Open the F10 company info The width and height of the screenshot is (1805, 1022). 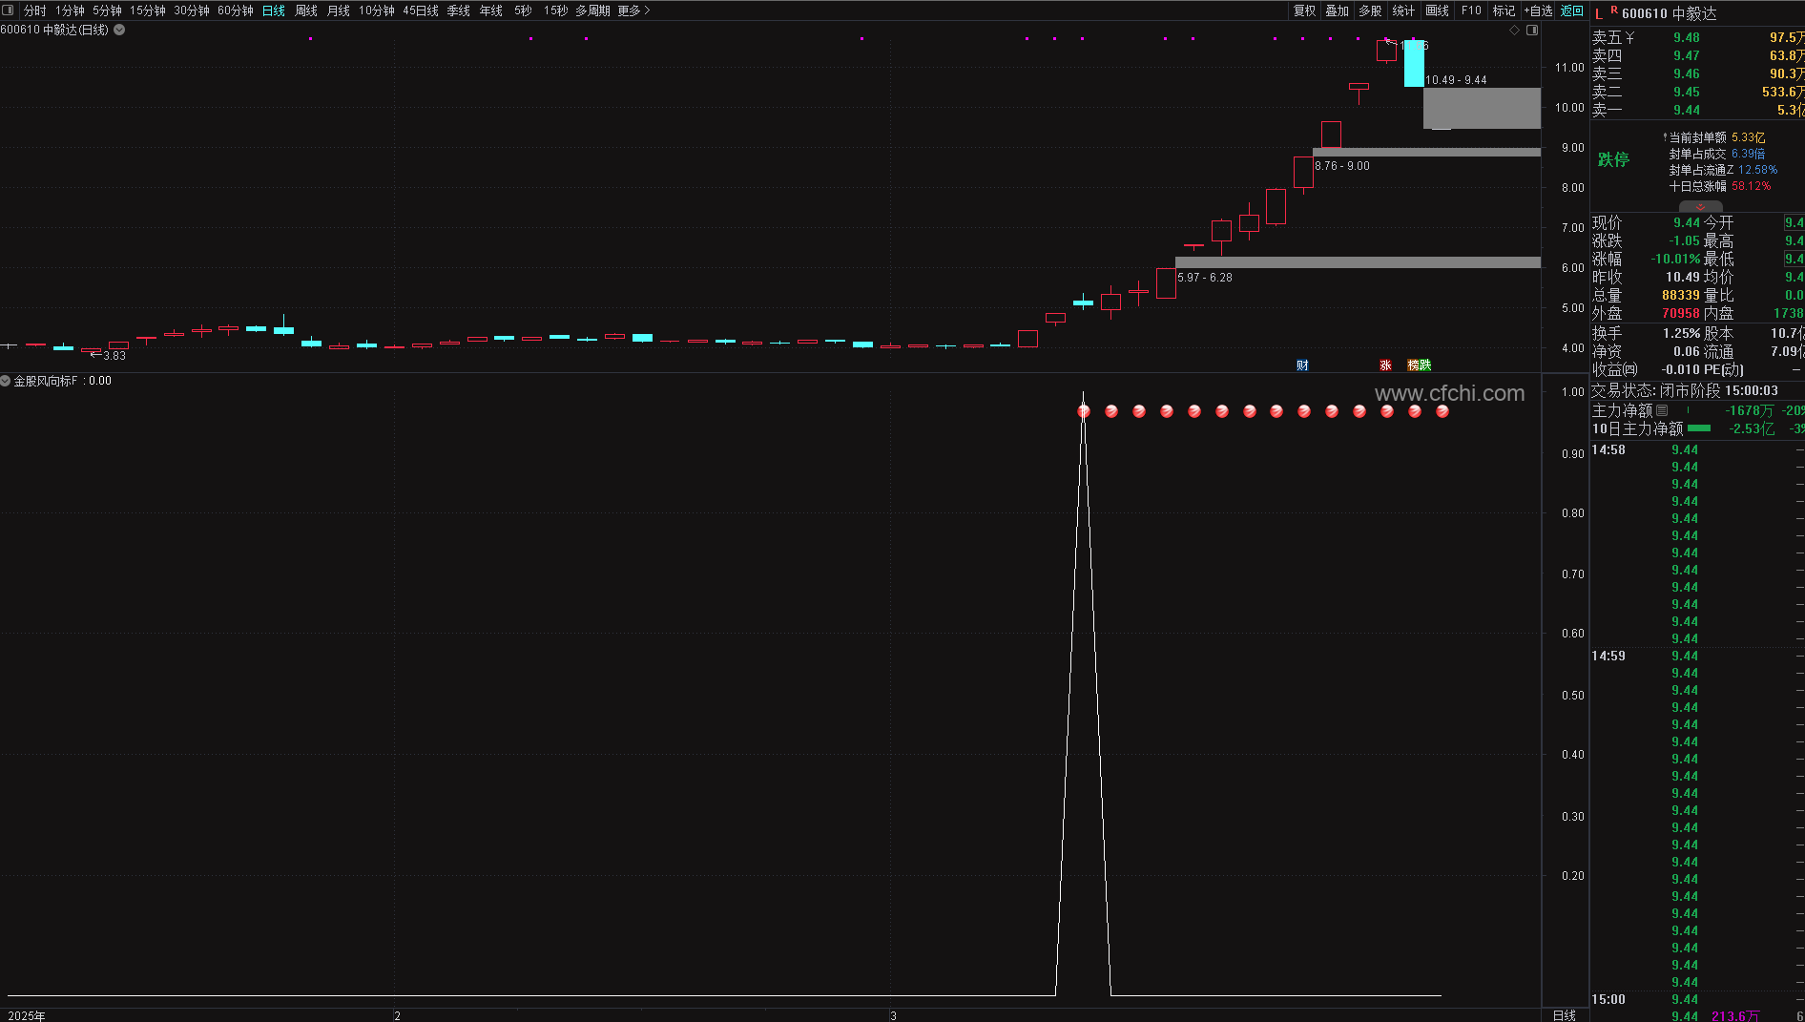pos(1471,10)
